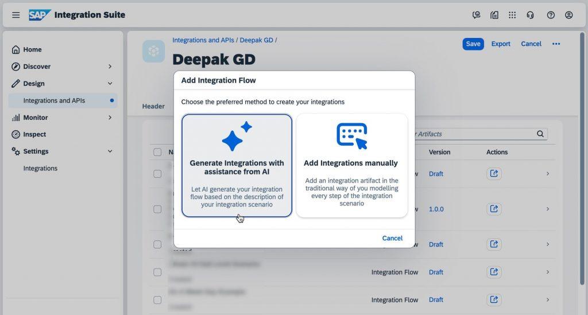Open Deepak GD breadcrumb link
Image resolution: width=588 pixels, height=315 pixels.
(257, 40)
